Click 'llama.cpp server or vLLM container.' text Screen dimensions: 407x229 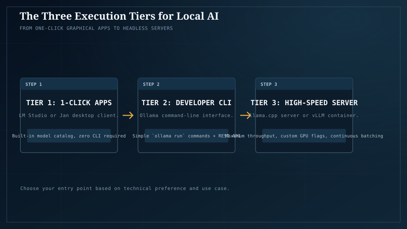(x=304, y=115)
